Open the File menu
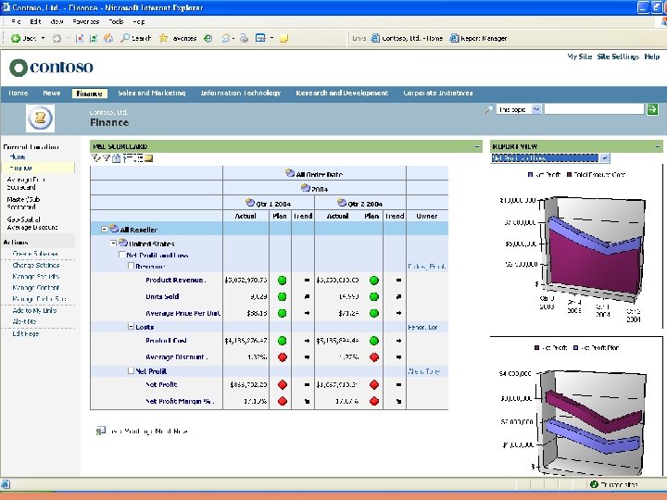The image size is (667, 500). 16,21
